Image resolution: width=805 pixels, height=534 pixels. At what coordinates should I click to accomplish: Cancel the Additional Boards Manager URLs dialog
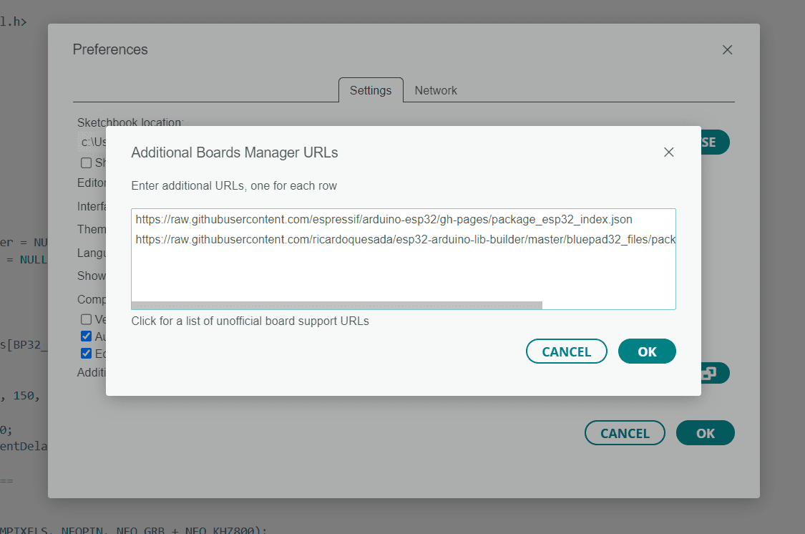point(566,351)
